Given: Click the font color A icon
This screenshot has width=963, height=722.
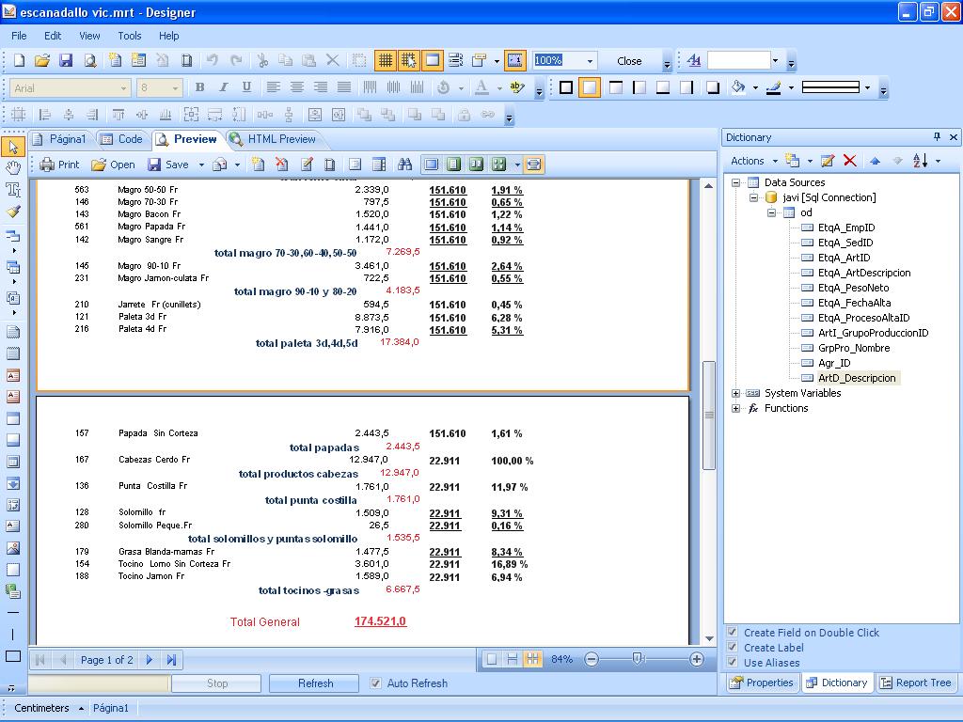Looking at the screenshot, I should pos(482,87).
